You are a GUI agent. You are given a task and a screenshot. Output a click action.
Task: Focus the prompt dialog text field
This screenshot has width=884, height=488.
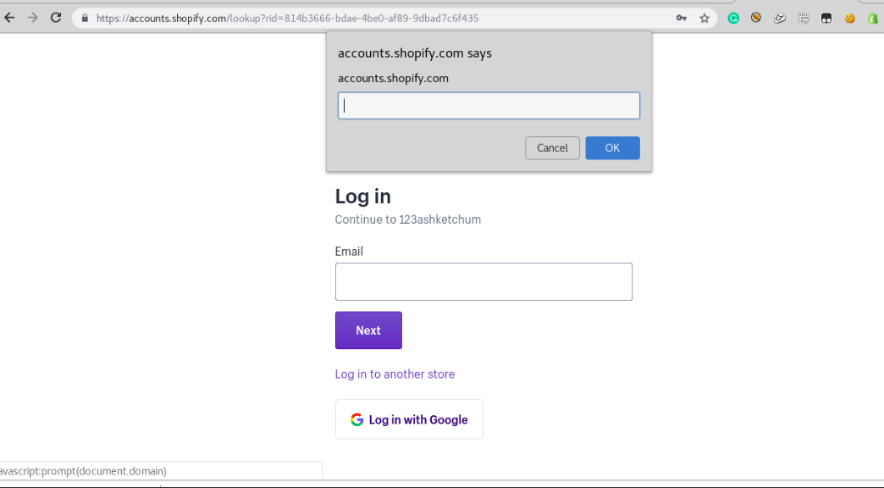coord(489,106)
